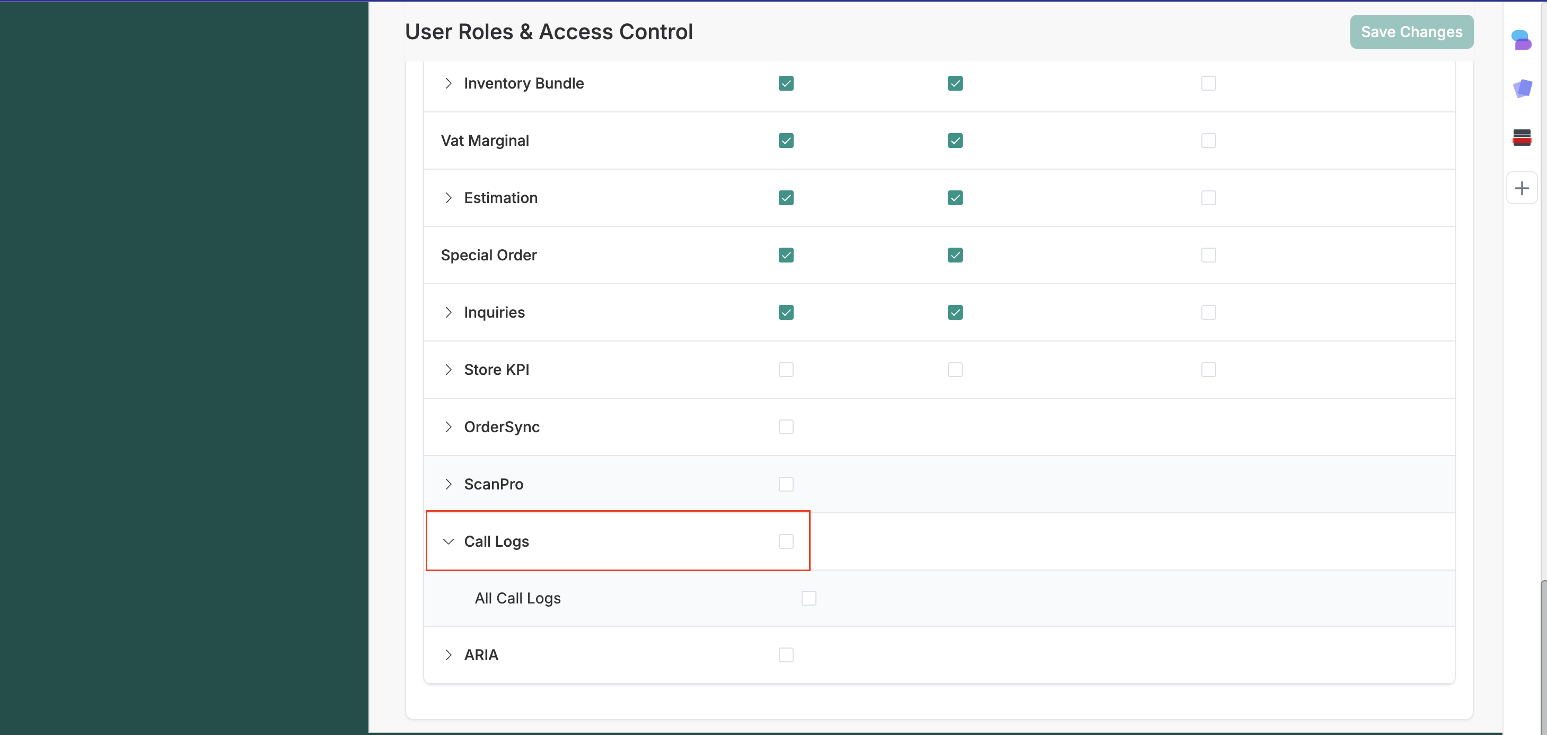This screenshot has height=735, width=1547.
Task: Click the Save Changes button
Action: click(1411, 32)
